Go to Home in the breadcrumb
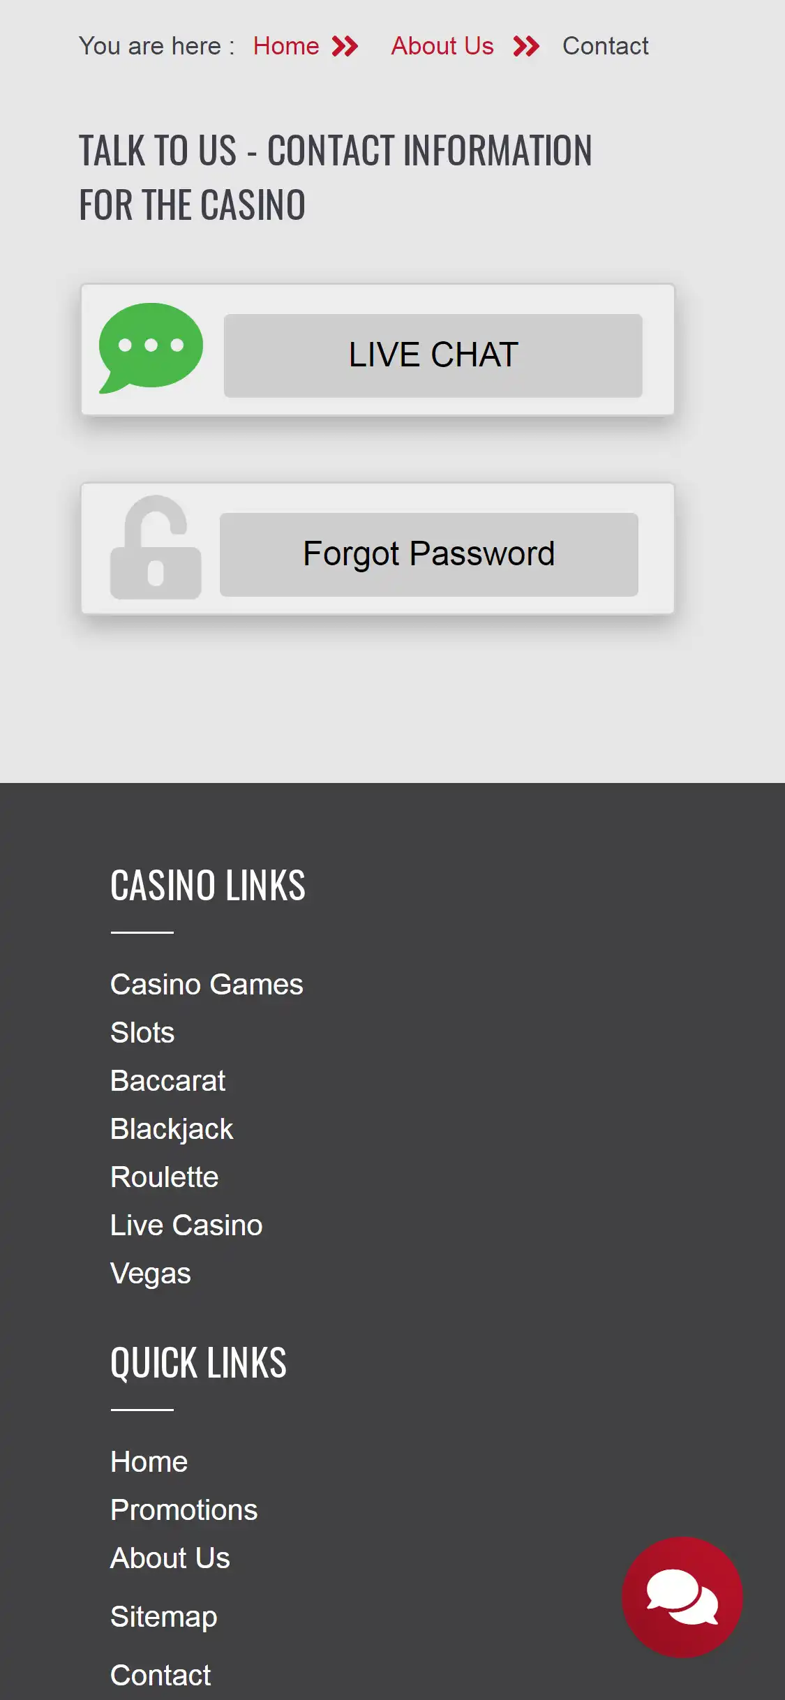The height and width of the screenshot is (1700, 785). pyautogui.click(x=286, y=46)
